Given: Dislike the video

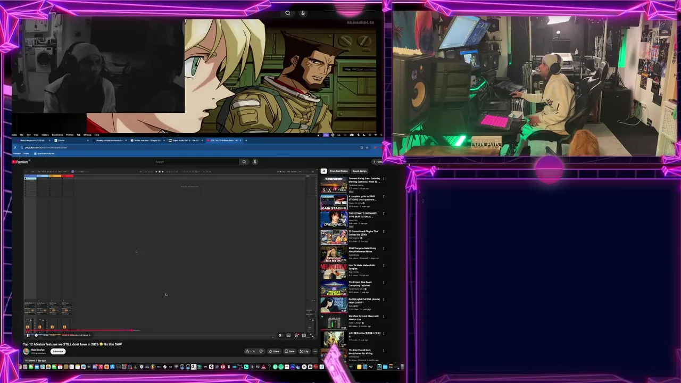Looking at the screenshot, I should [x=261, y=352].
